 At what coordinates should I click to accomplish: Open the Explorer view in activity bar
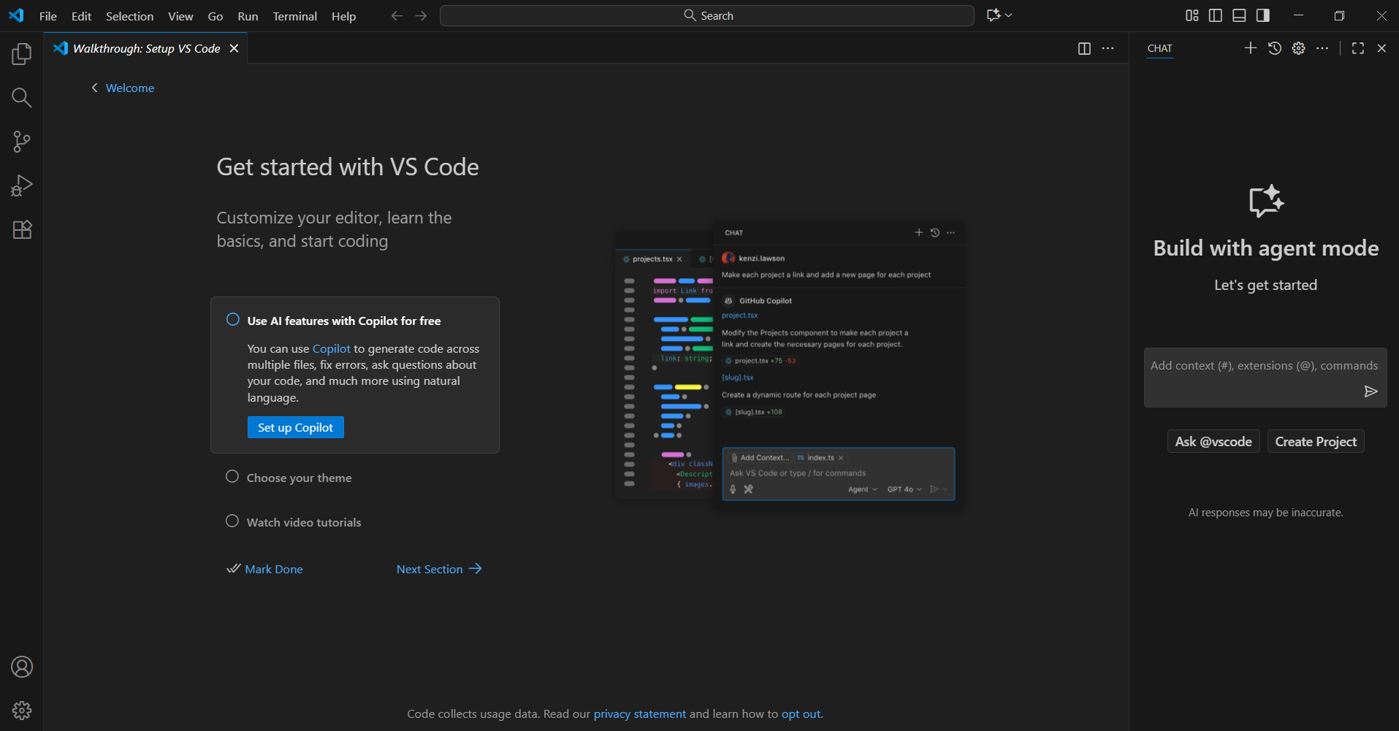point(22,54)
